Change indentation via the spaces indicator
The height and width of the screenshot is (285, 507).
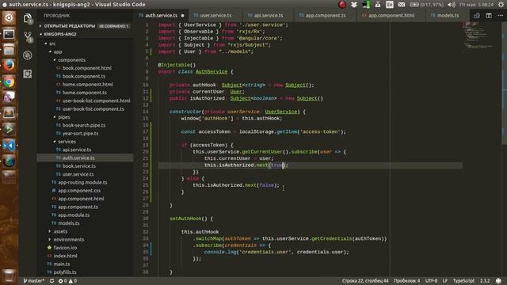406,281
